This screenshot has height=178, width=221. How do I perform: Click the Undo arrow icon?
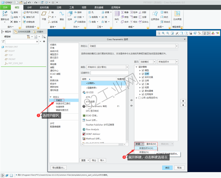click(x=29, y=2)
